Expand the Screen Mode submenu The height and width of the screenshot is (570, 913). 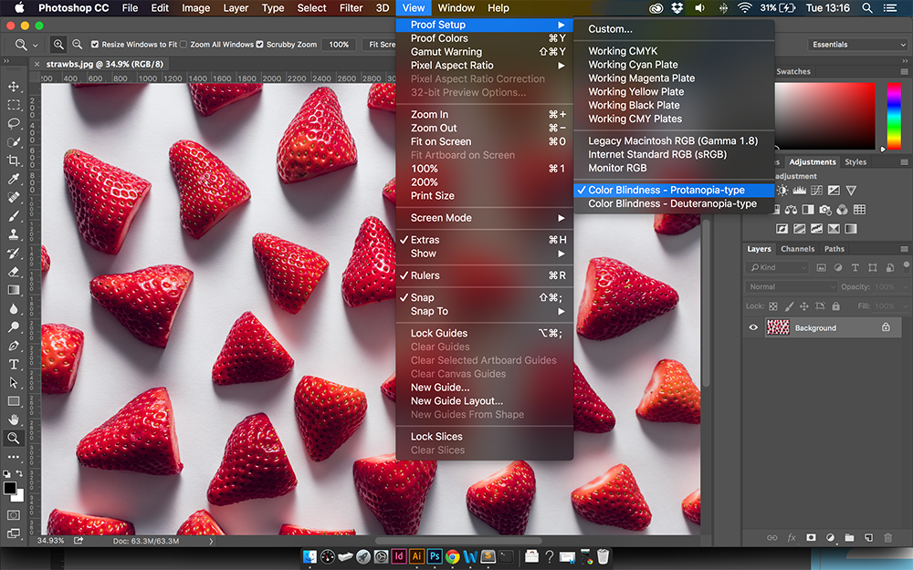click(485, 218)
